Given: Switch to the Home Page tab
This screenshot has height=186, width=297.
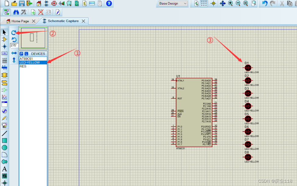Looking at the screenshot, I should (20, 21).
